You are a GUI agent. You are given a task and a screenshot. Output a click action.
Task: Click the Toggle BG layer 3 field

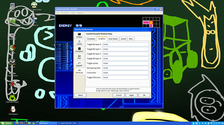click(x=125, y=59)
